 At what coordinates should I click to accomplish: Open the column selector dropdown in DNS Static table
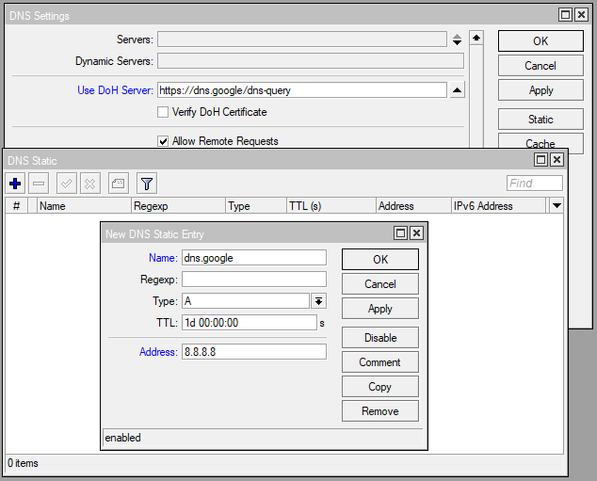coord(557,206)
